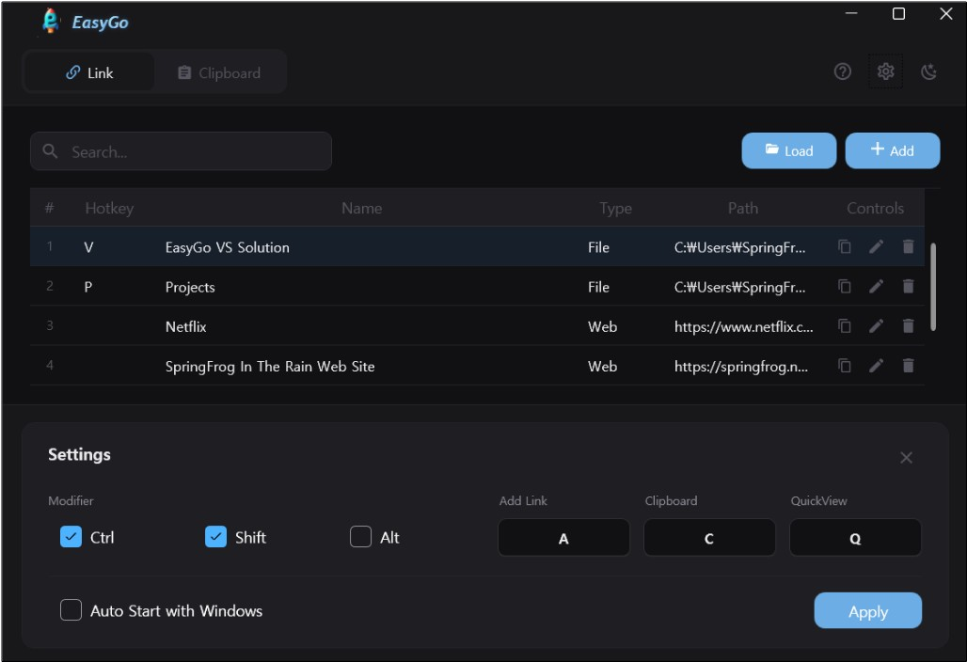
Task: Uncheck the Shift modifier checkbox
Action: point(215,537)
